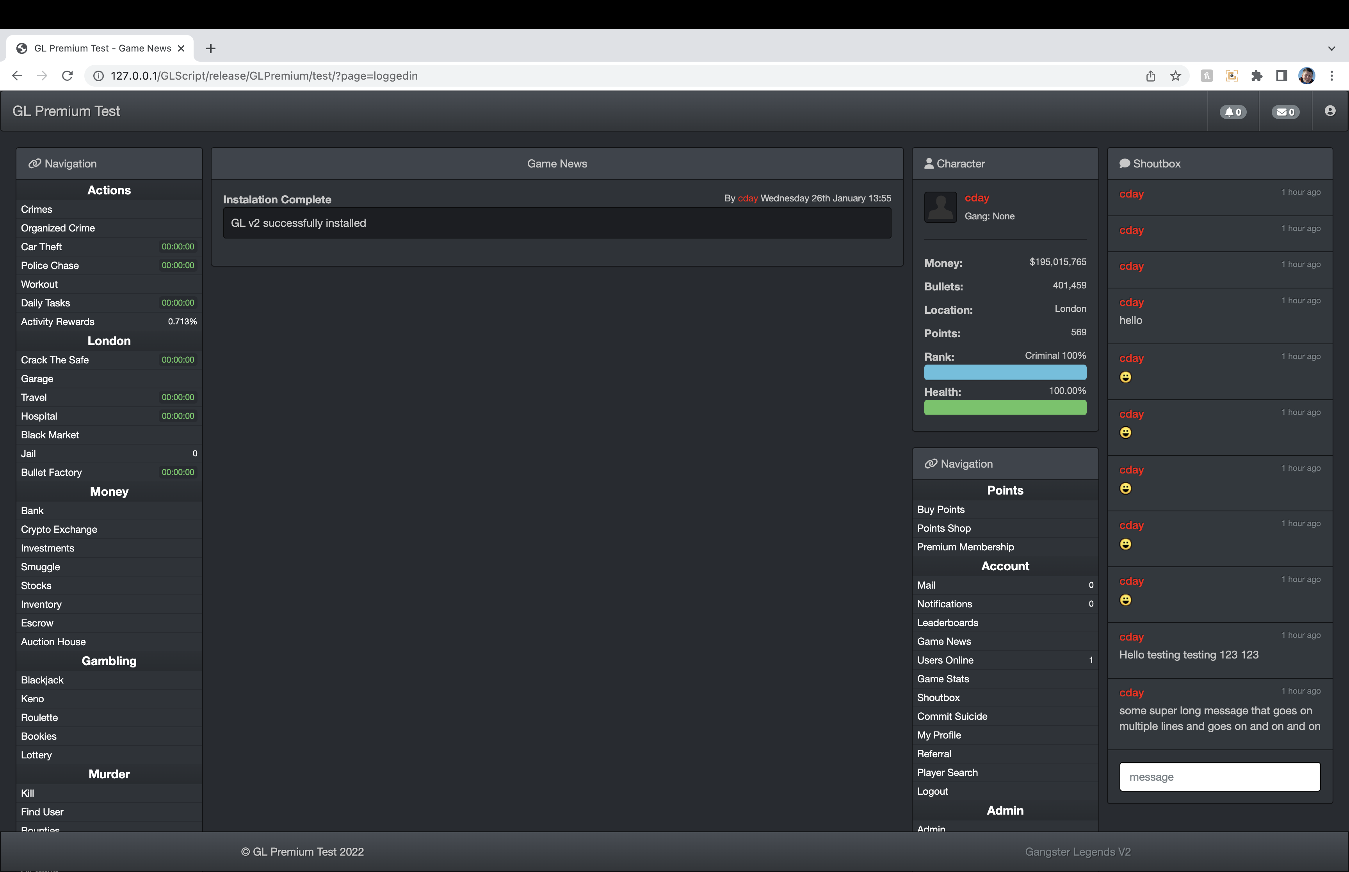Open a new browser tab
Screen dimensions: 1349x872
[x=211, y=49]
